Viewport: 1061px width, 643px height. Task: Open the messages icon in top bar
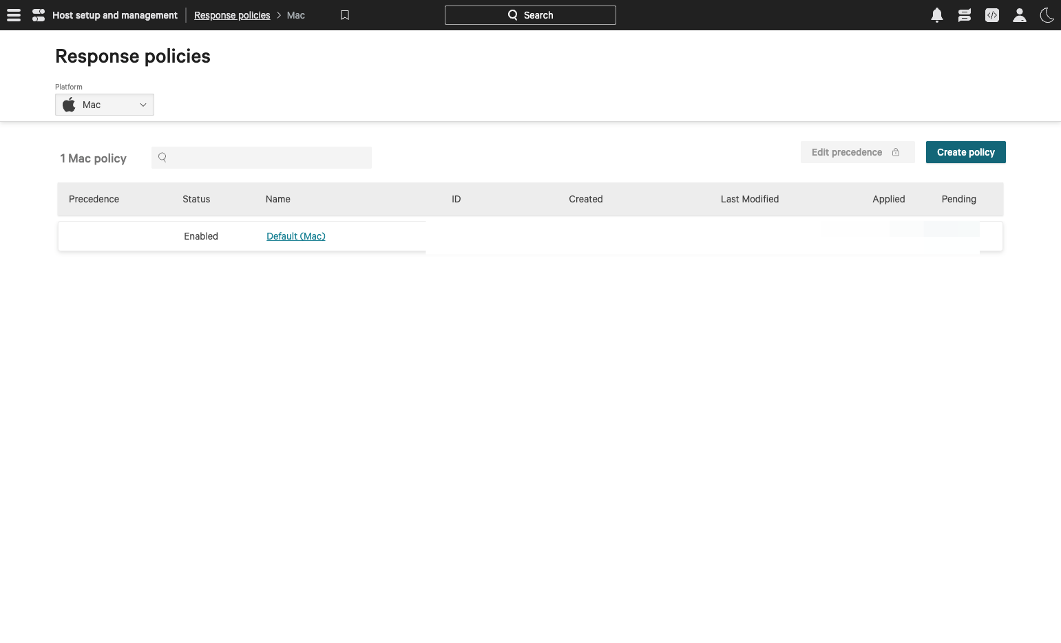point(964,15)
